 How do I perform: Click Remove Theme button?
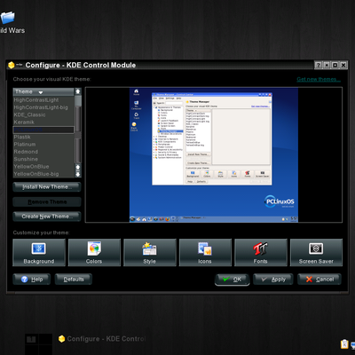point(47,201)
